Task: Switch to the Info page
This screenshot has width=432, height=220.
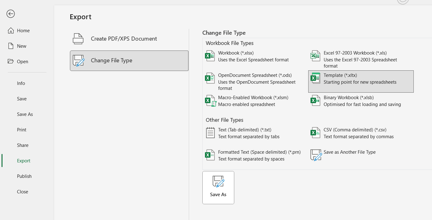Action: pyautogui.click(x=21, y=83)
